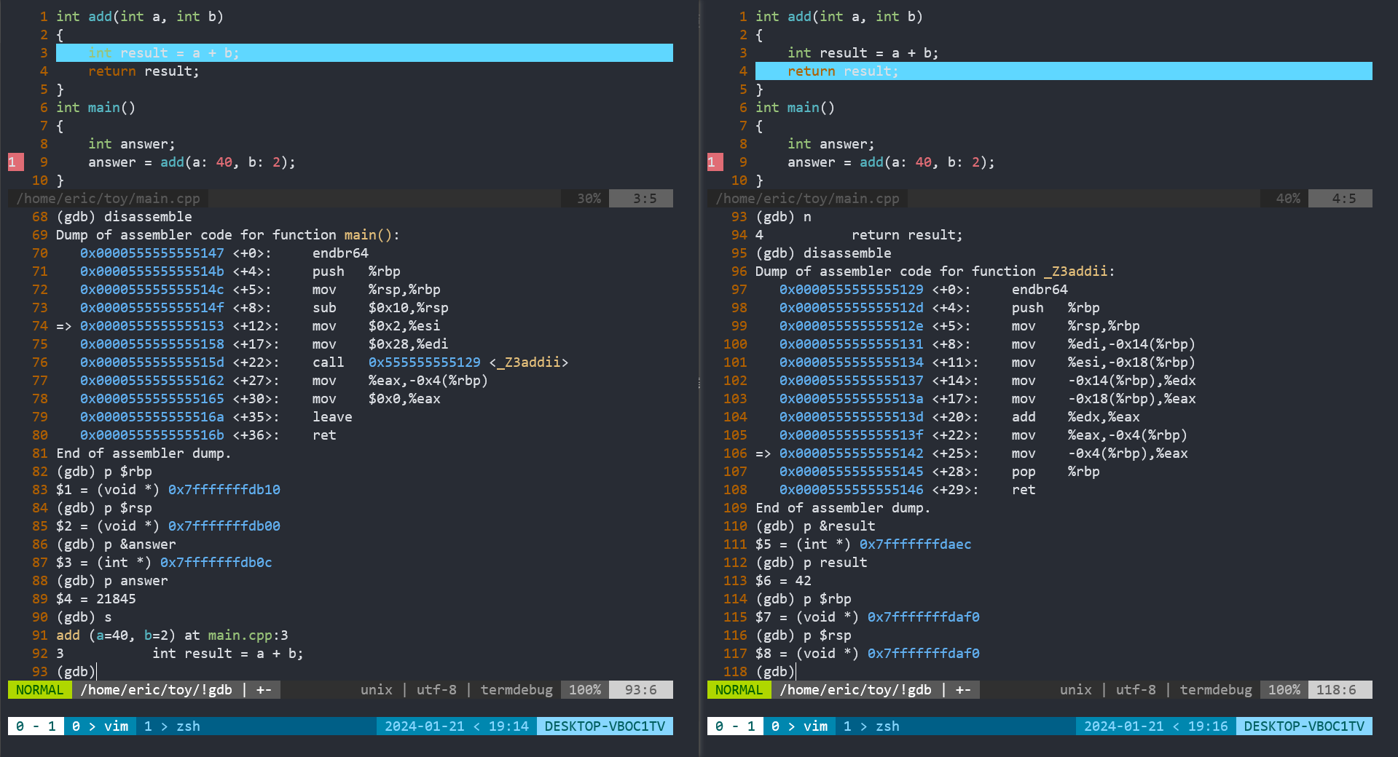Viewport: 1398px width, 757px height.
Task: Click the '$5 = (int *) 0x7fffffffdaec' output
Action: coord(863,544)
